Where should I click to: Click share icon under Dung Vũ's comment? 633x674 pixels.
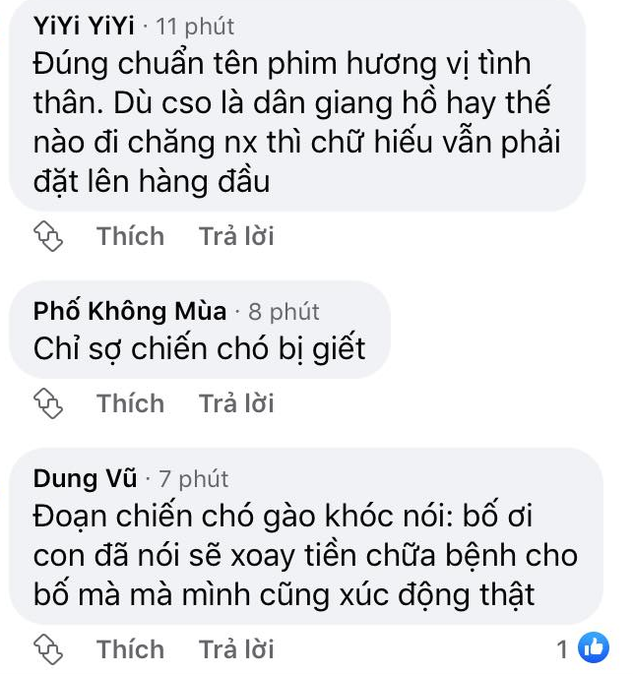click(48, 648)
